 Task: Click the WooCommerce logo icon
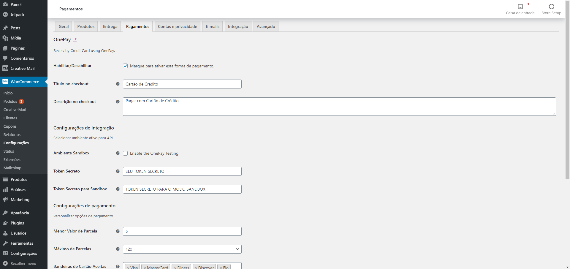pos(5,82)
